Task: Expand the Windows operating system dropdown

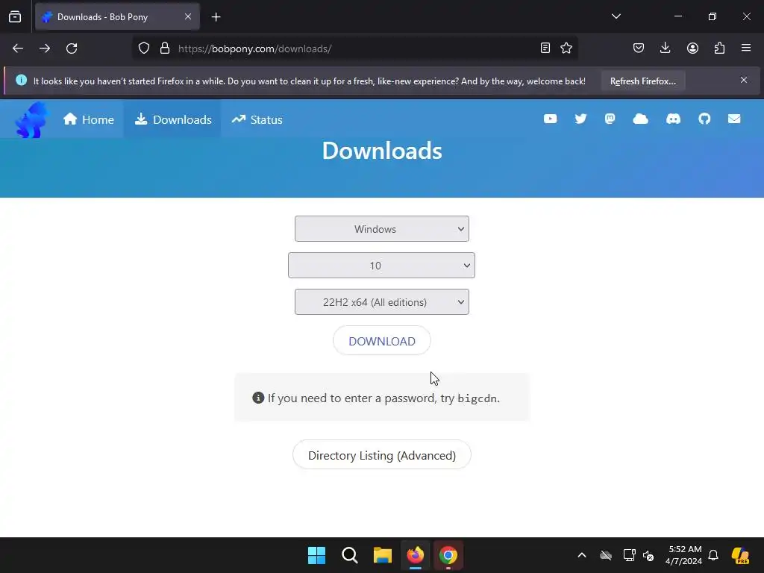Action: 381,228
